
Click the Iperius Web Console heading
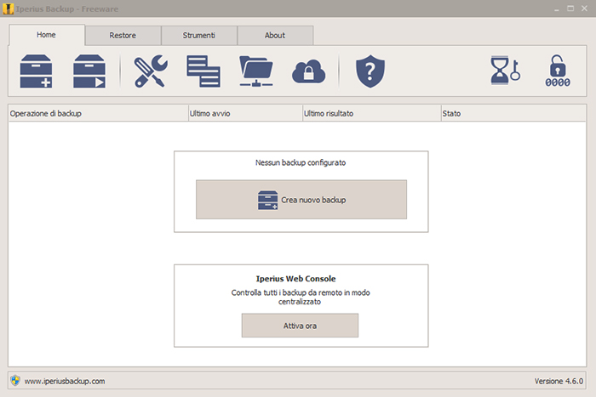[x=295, y=279]
